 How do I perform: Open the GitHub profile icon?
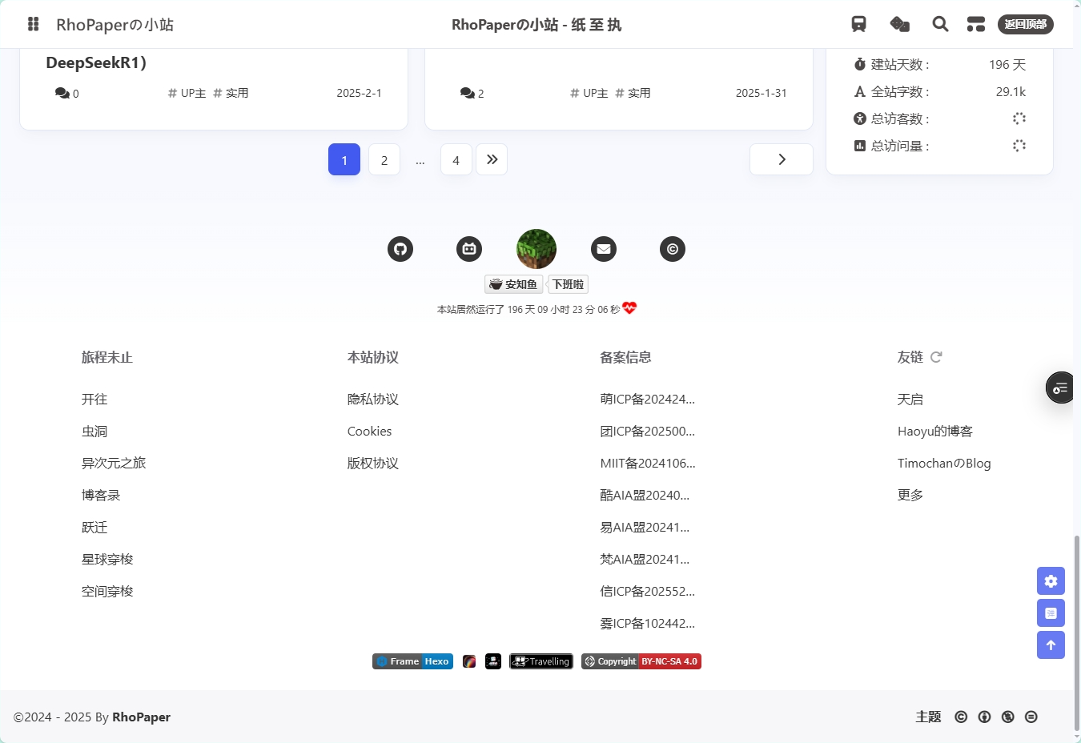400,249
